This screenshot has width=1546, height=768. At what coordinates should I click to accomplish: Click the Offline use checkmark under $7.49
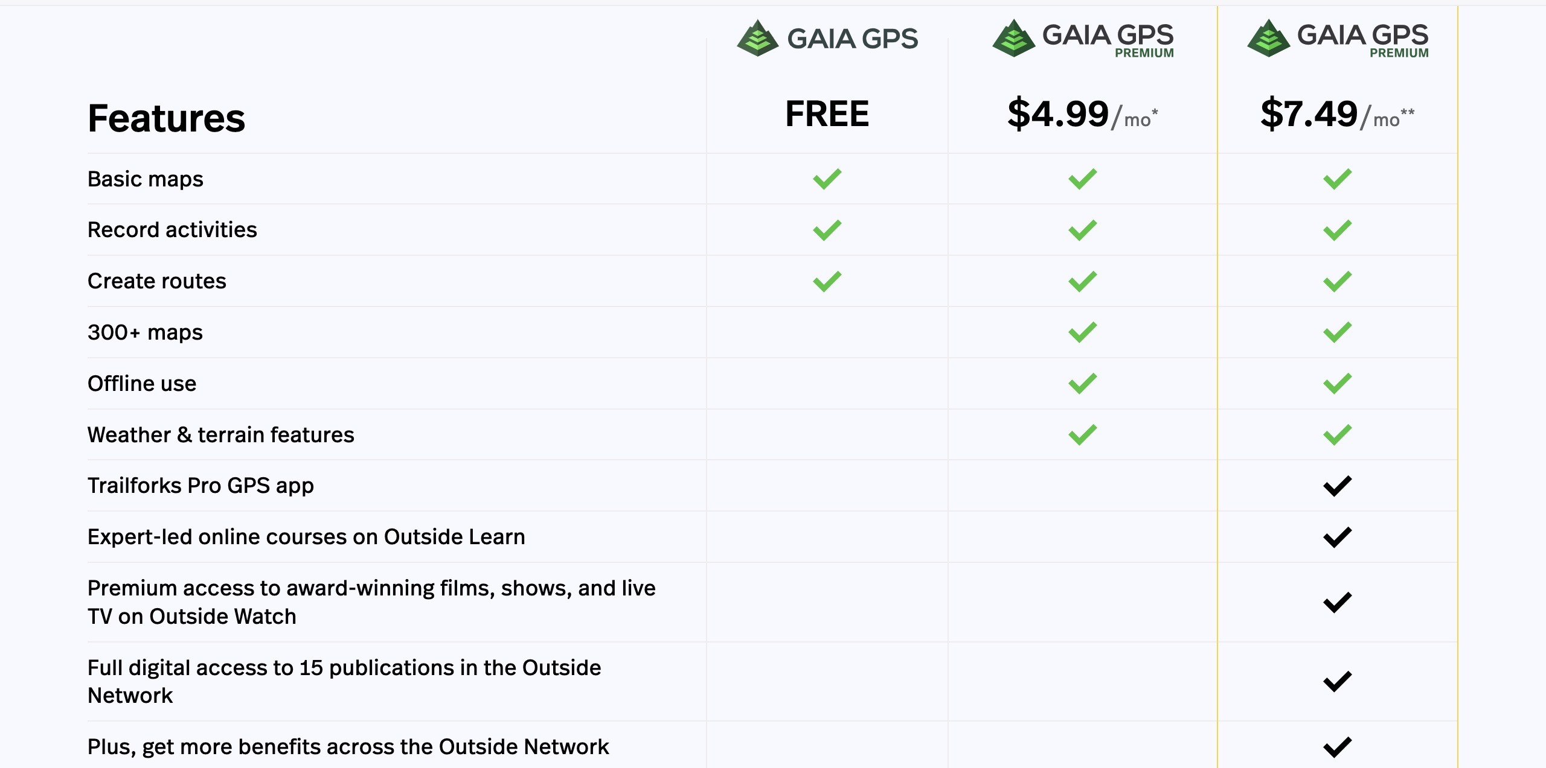point(1337,384)
